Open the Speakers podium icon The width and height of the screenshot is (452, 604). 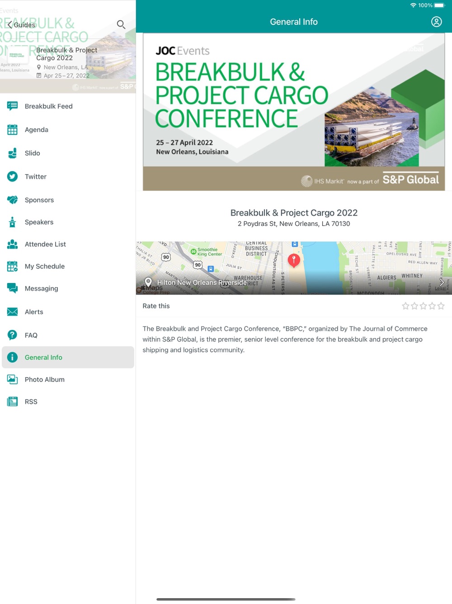pyautogui.click(x=12, y=222)
